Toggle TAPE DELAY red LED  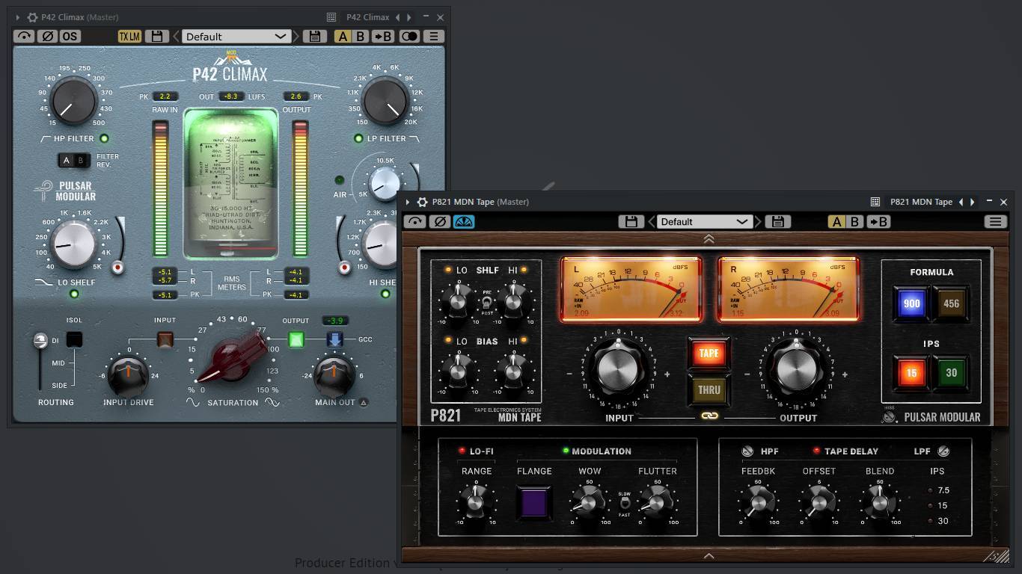(816, 451)
